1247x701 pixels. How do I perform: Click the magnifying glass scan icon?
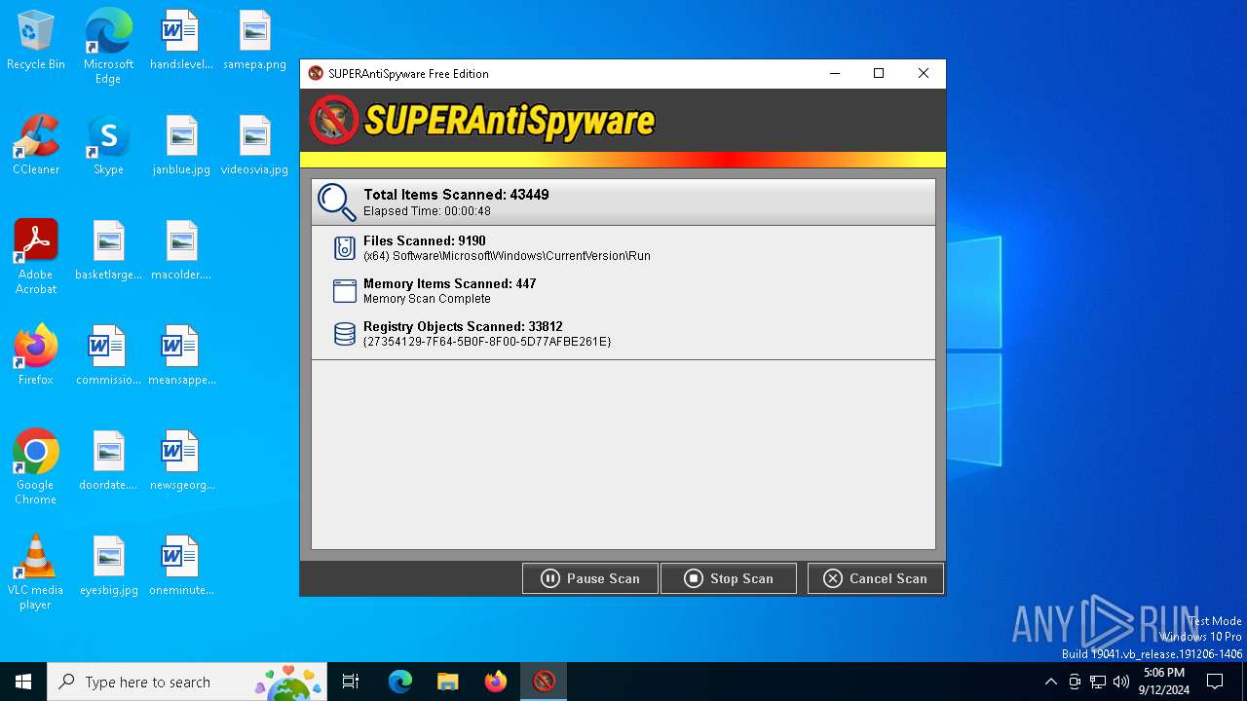tap(337, 203)
